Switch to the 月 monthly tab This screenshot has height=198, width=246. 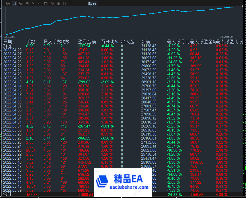click(x=27, y=3)
